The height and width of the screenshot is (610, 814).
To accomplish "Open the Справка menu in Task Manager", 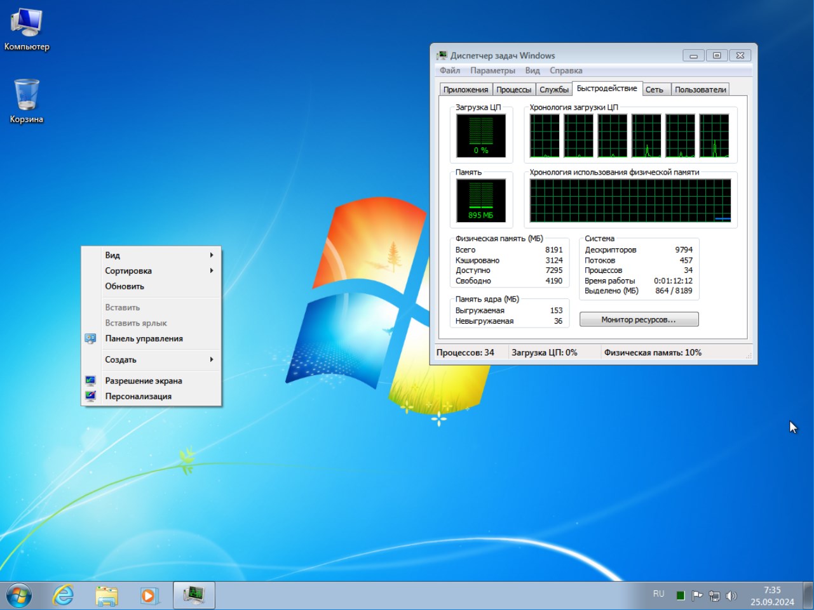I will tap(566, 70).
